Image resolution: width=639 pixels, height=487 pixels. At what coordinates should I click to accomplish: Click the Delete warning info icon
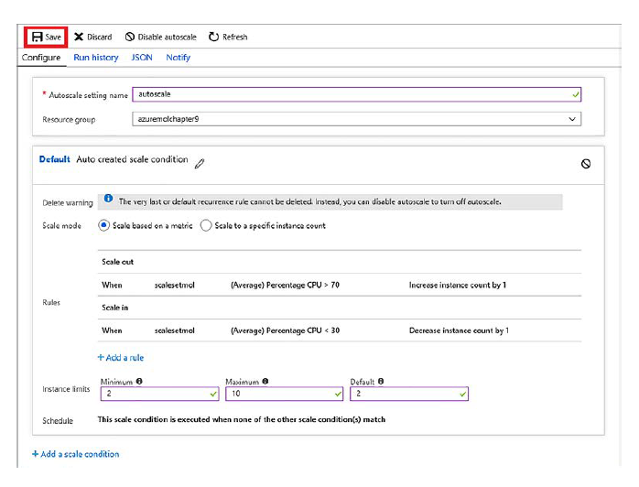[108, 199]
